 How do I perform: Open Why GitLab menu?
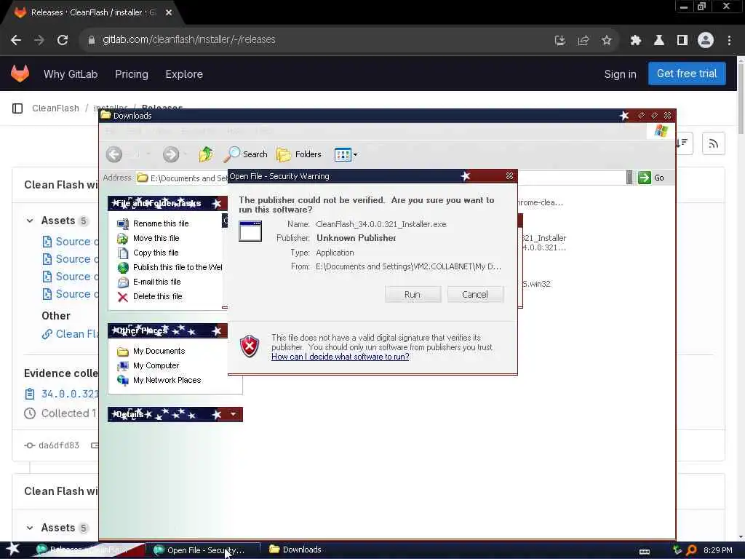click(71, 74)
